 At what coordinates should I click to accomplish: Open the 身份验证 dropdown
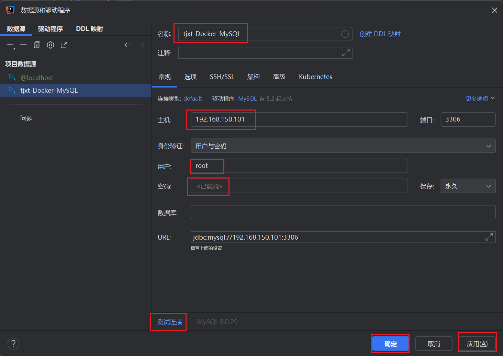tap(343, 146)
